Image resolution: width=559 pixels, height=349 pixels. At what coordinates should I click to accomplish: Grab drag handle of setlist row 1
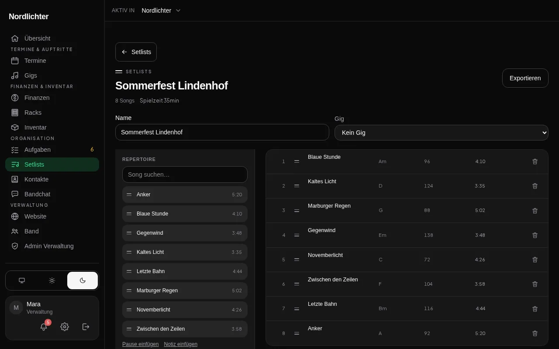point(297,161)
